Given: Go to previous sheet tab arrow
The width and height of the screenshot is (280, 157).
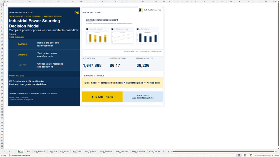Looking at the screenshot, I should [x=4, y=151].
